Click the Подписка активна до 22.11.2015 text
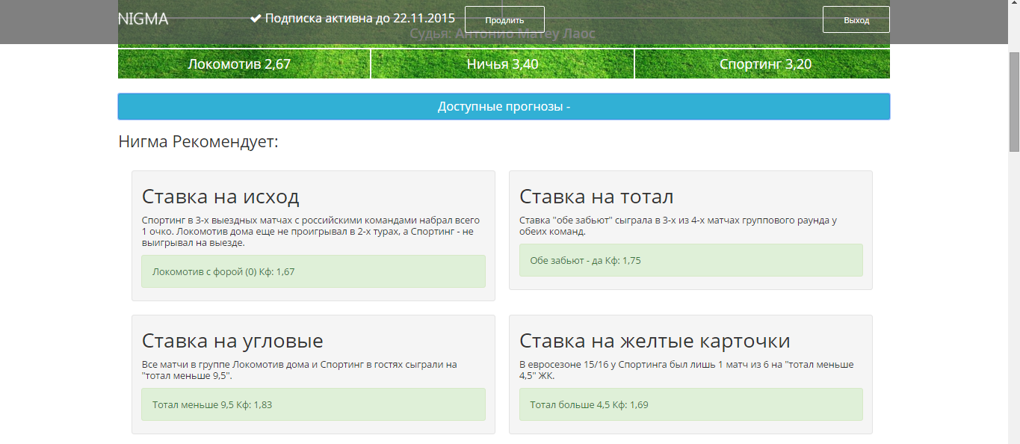The width and height of the screenshot is (1020, 444). (359, 19)
